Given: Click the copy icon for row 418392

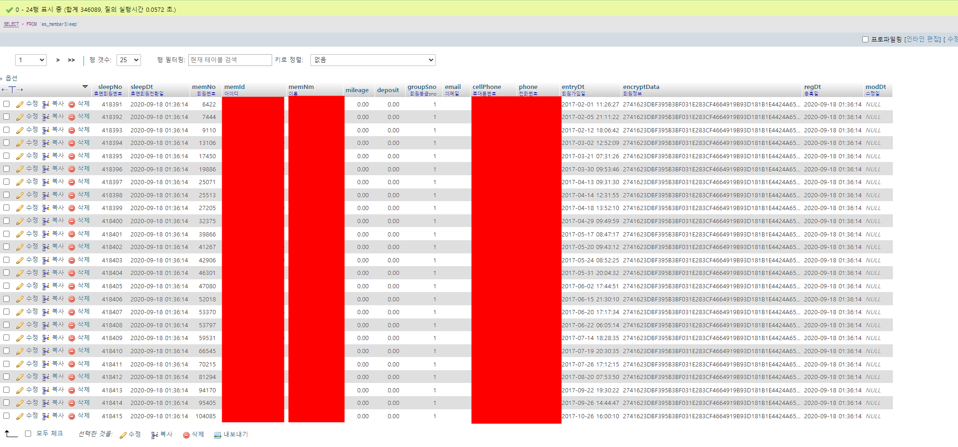Looking at the screenshot, I should click(46, 117).
